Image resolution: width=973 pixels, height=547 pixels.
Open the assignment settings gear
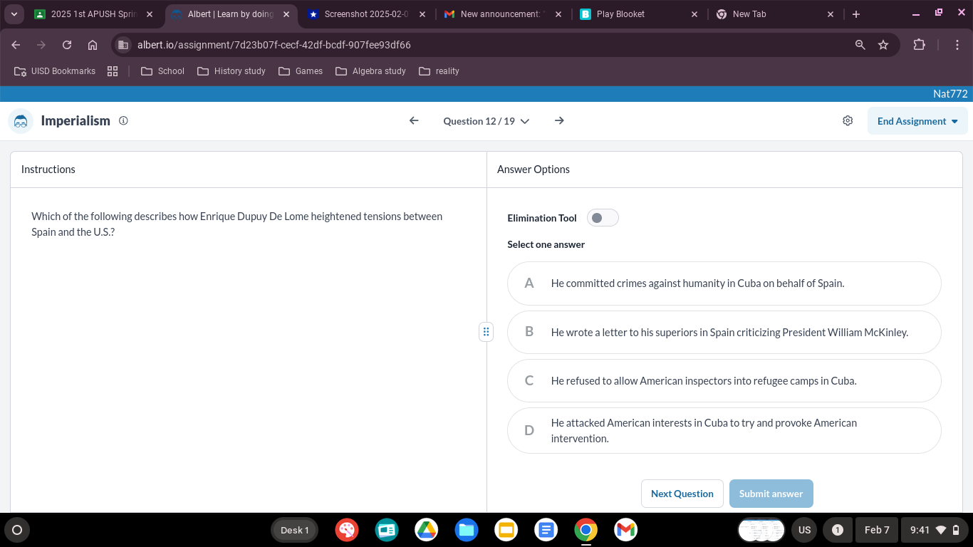click(x=848, y=121)
